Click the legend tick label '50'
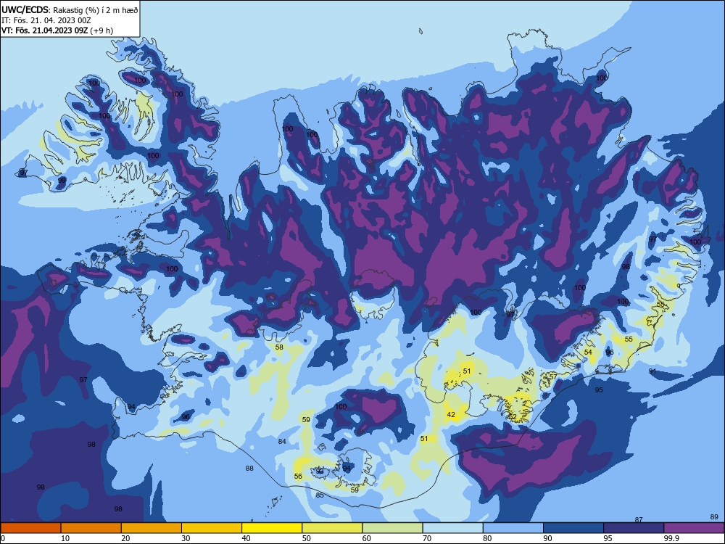 pos(307,538)
